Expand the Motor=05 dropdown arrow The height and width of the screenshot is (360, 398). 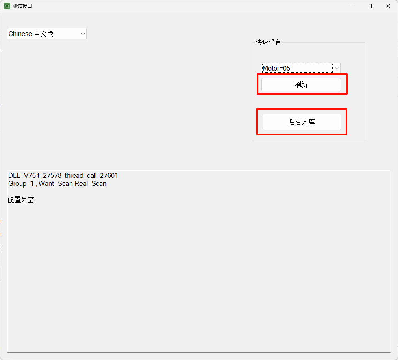(337, 69)
